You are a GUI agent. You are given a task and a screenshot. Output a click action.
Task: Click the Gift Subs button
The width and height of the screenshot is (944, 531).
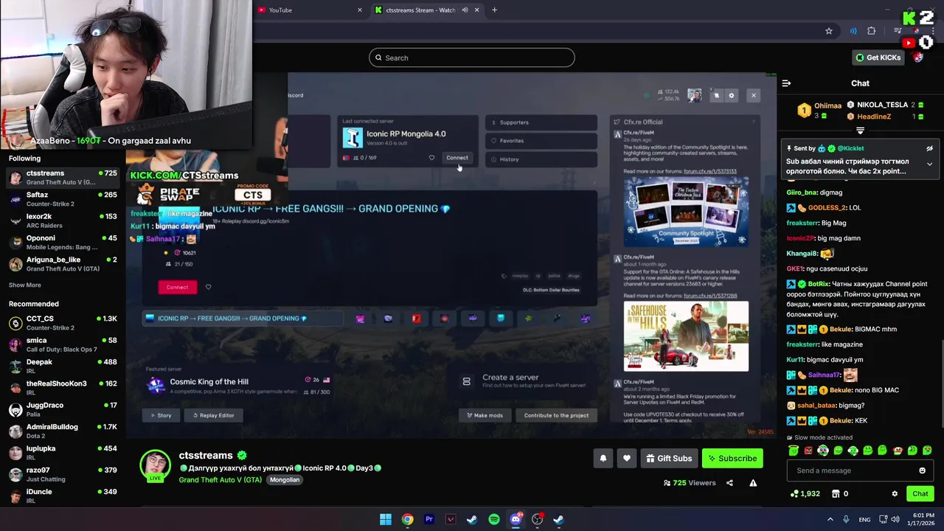point(669,459)
